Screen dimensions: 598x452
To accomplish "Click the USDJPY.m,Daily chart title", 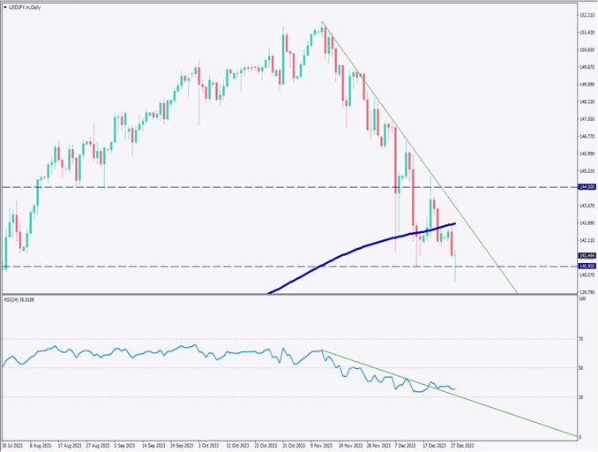I will (x=26, y=6).
